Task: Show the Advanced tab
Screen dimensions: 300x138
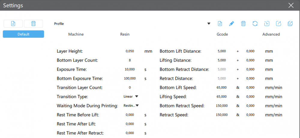Action: [271, 34]
